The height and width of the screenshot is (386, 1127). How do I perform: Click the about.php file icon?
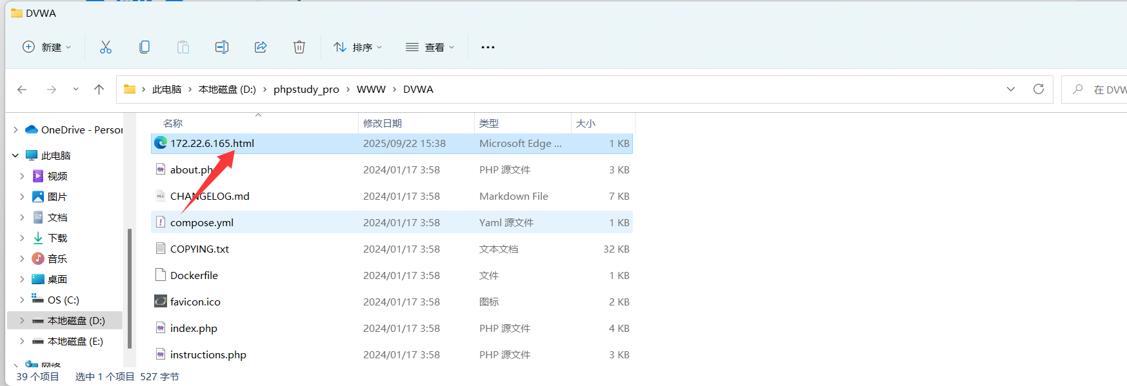161,169
